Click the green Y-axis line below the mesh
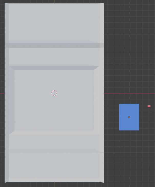 coord(54,185)
